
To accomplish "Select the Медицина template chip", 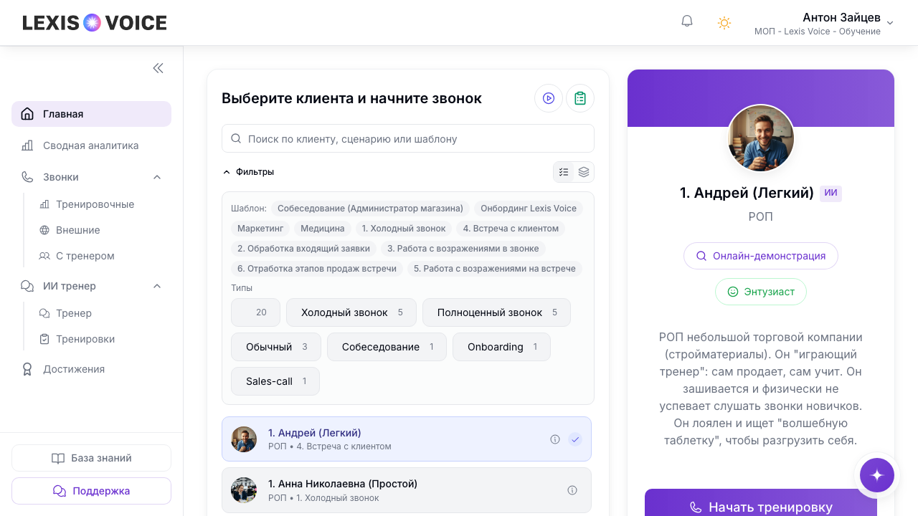I will 323,229.
